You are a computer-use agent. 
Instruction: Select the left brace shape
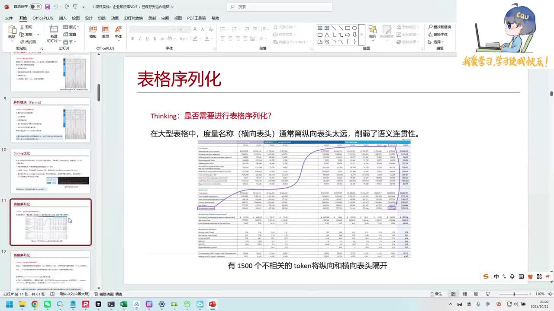(348, 42)
